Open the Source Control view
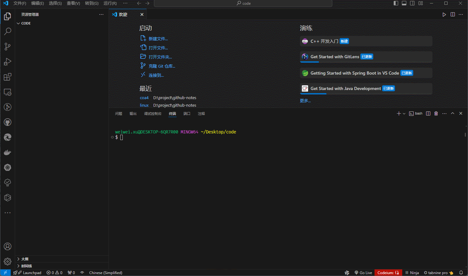The width and height of the screenshot is (468, 276). coord(8,46)
